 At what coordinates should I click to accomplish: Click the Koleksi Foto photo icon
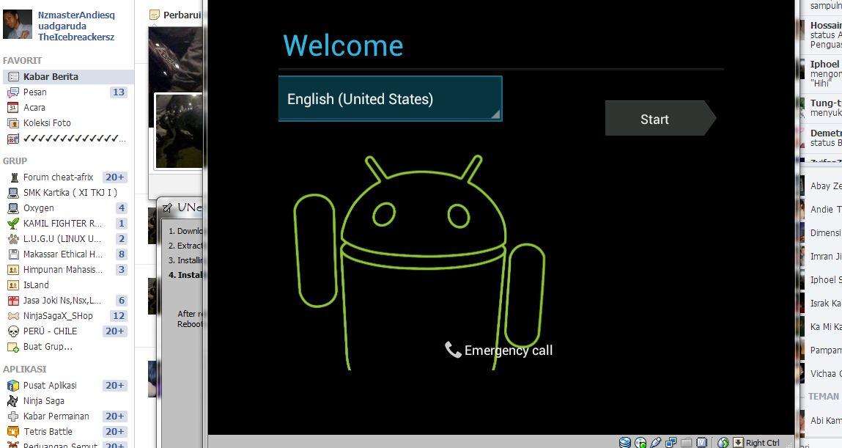pyautogui.click(x=13, y=123)
